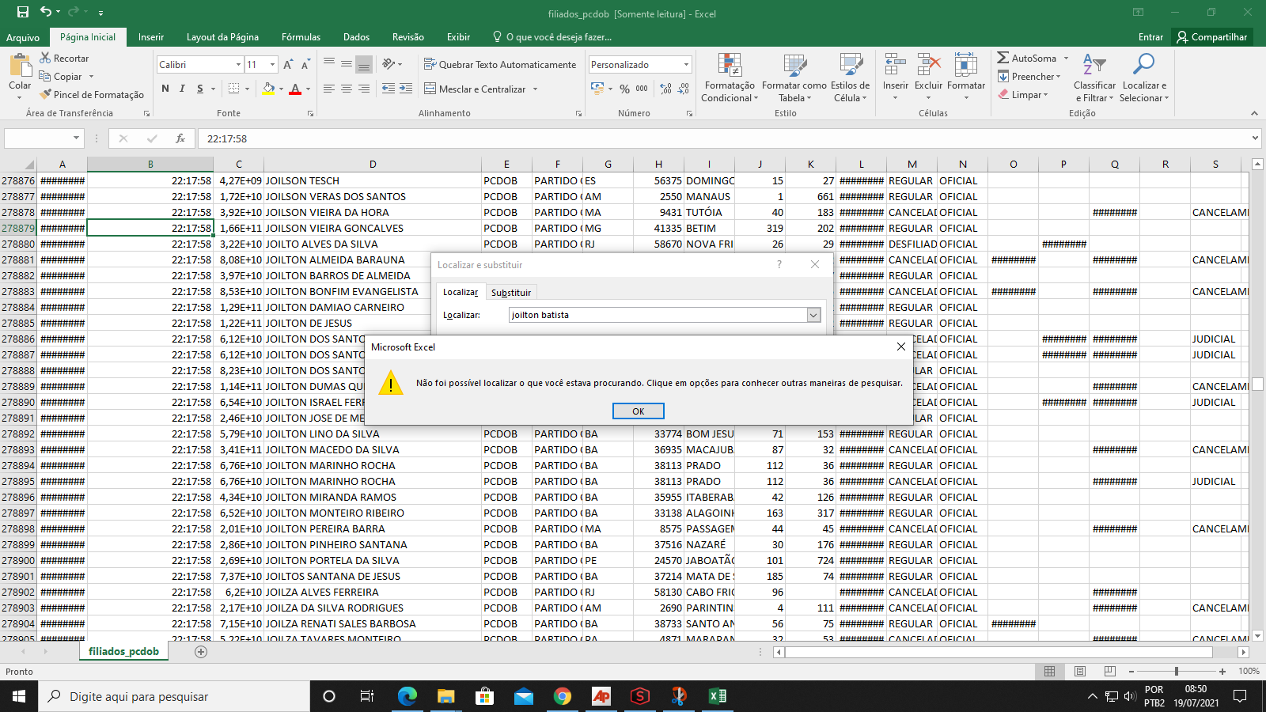Click the Copiar icon

(45, 76)
